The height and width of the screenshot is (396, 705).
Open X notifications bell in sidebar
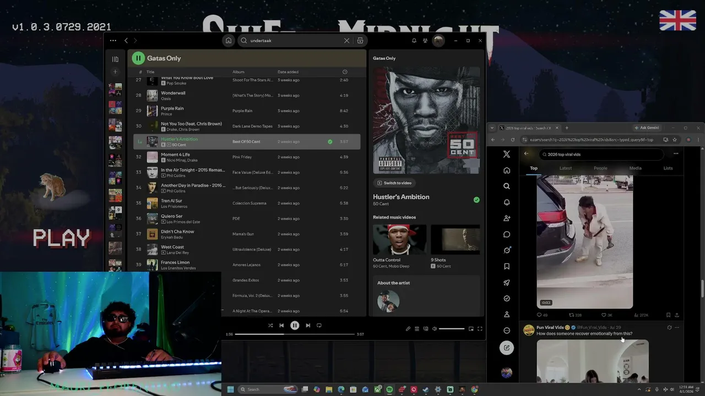pyautogui.click(x=507, y=202)
